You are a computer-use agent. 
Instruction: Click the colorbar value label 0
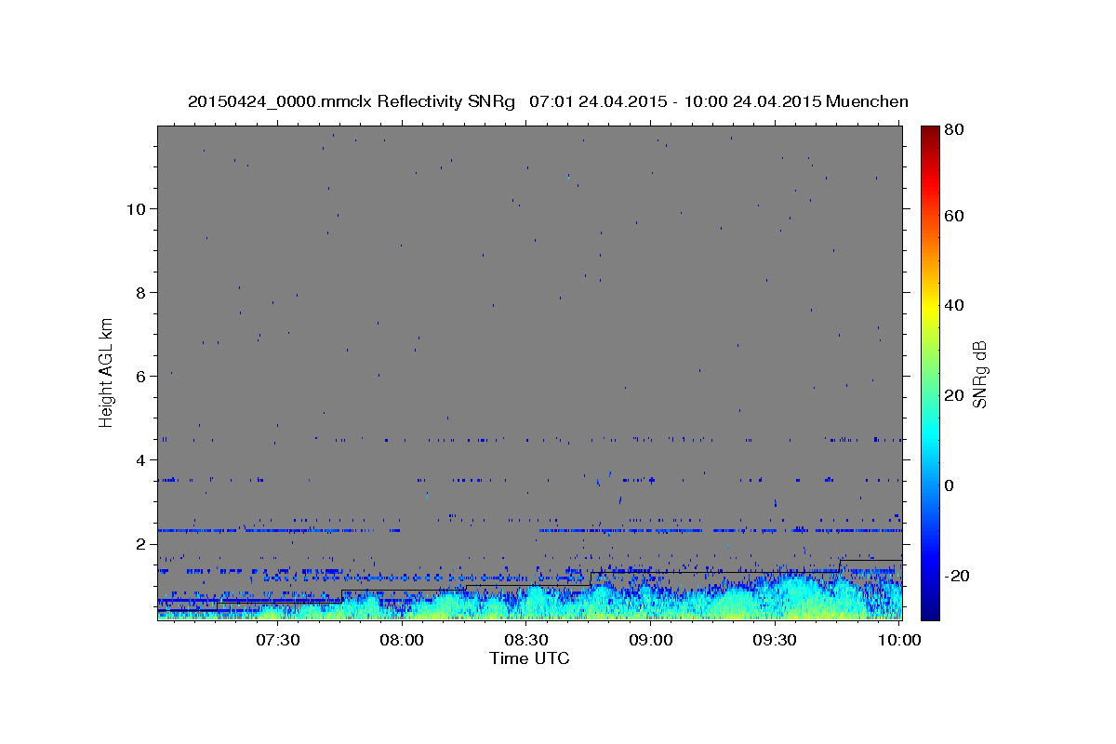pyautogui.click(x=949, y=485)
